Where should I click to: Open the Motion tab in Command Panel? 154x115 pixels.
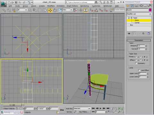pyautogui.click(x=141, y=6)
